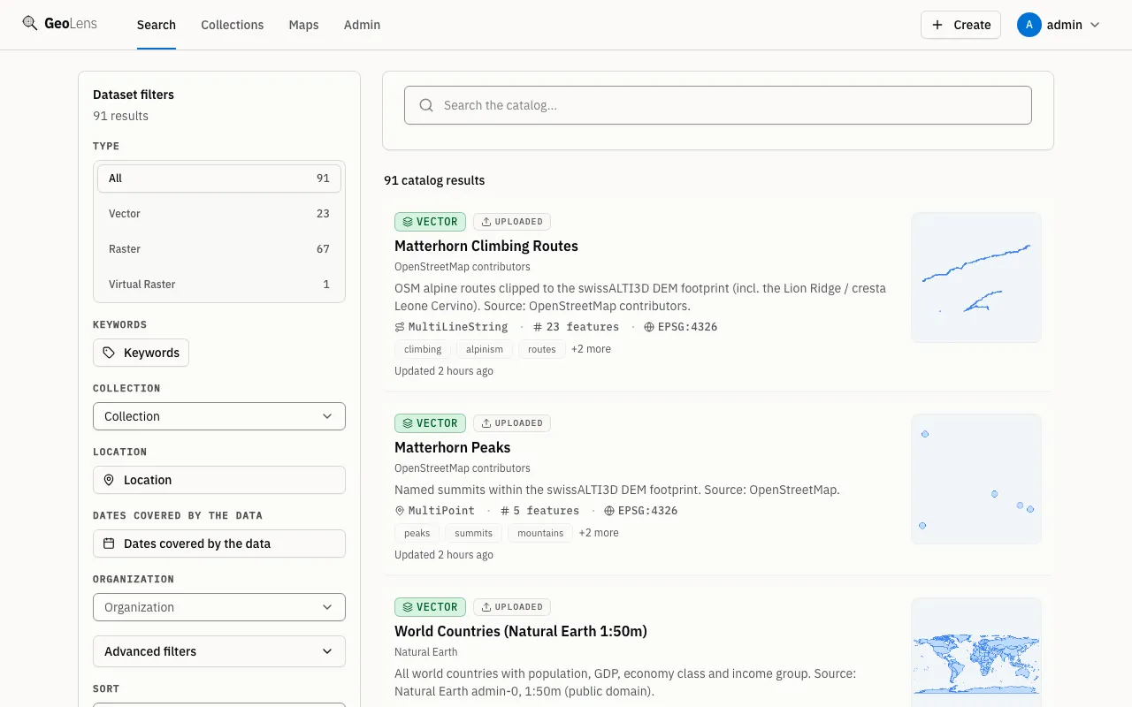The image size is (1132, 707).
Task: Open the Collection dropdown
Action: click(219, 416)
